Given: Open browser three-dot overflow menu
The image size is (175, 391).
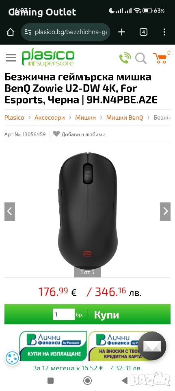Looking at the screenshot, I should (x=164, y=32).
